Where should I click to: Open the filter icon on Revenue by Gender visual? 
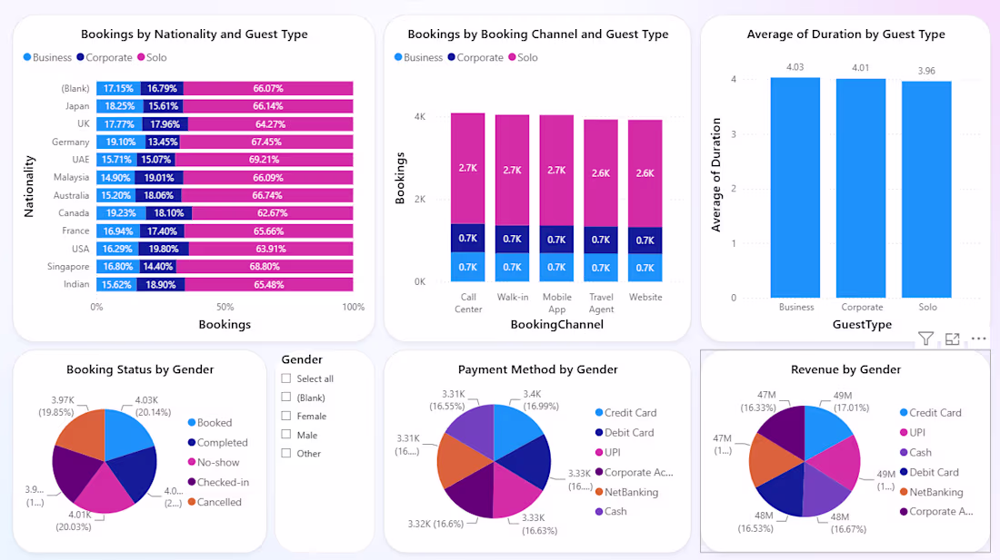(926, 339)
